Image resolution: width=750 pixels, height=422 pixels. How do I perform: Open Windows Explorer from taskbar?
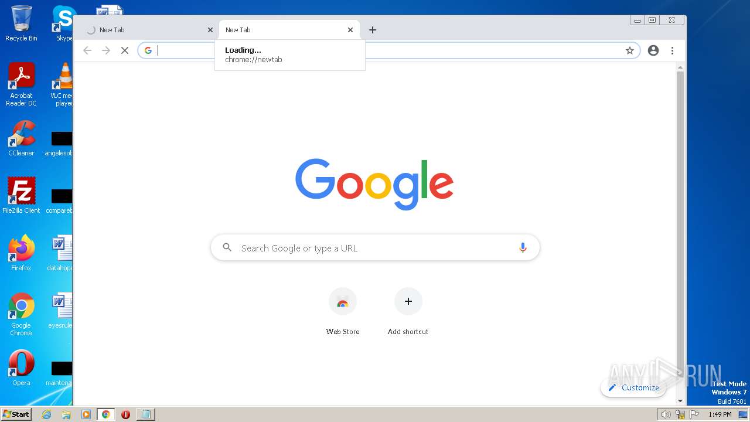pos(66,414)
